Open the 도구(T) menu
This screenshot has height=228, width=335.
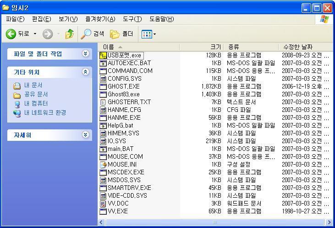click(132, 19)
